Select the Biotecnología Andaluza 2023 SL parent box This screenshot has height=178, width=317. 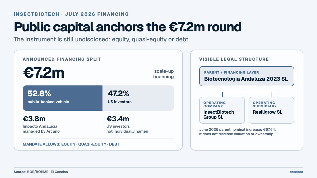tap(247, 76)
